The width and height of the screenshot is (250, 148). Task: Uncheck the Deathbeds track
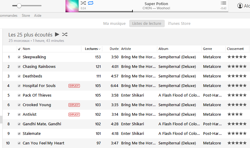click(x=19, y=76)
